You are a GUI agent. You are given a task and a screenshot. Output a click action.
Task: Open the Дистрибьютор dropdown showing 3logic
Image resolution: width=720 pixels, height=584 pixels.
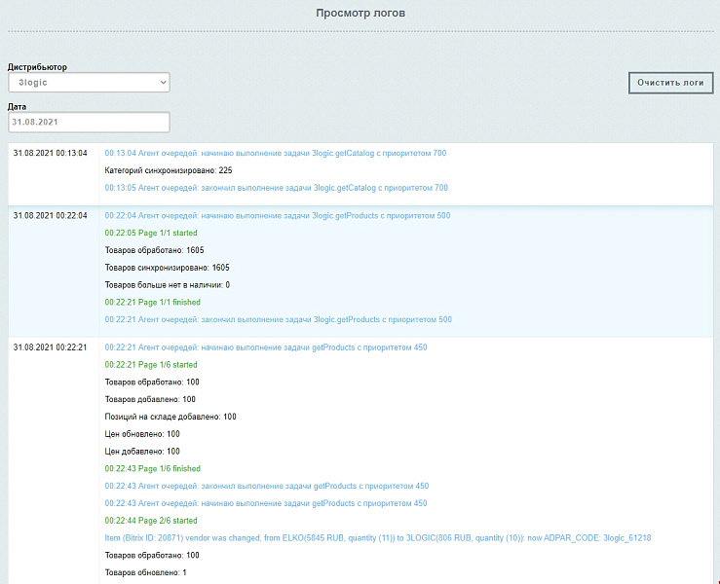(89, 83)
